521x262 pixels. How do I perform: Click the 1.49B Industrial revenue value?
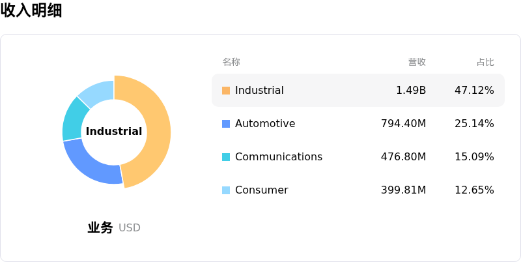coord(411,91)
